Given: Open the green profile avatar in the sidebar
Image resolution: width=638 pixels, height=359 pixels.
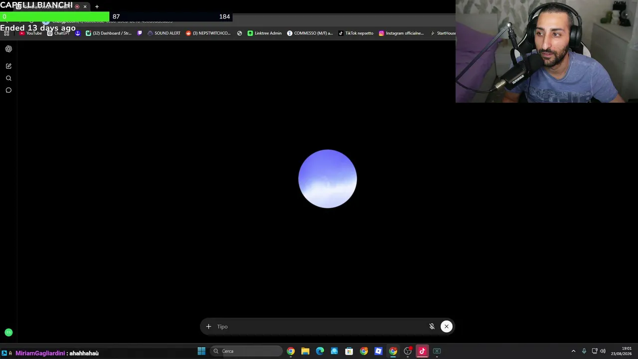Looking at the screenshot, I should click(8, 333).
